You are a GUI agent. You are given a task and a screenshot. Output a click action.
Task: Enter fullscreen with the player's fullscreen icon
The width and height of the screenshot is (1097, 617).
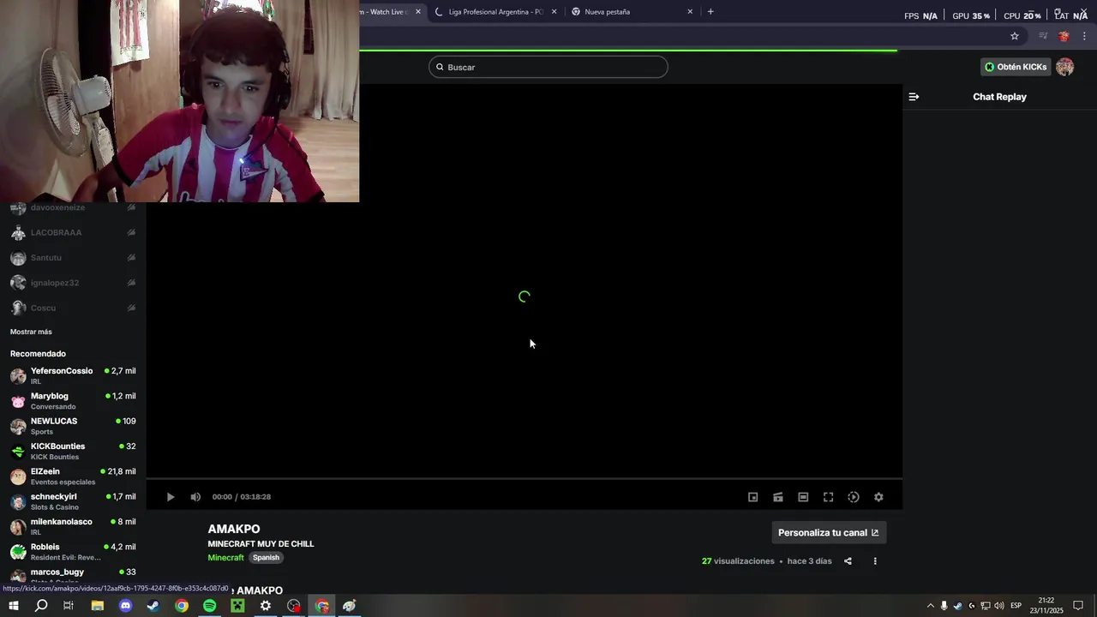click(x=829, y=497)
